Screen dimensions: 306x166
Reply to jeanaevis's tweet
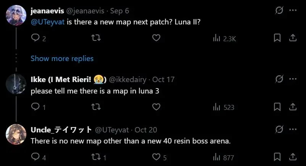(x=35, y=38)
